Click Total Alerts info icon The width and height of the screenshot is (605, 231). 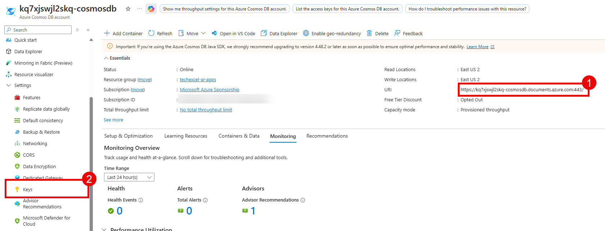coord(205,200)
